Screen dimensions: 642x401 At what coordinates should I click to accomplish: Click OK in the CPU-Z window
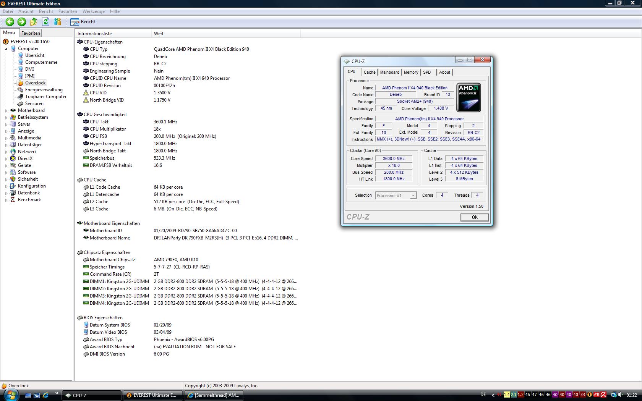[x=475, y=217]
